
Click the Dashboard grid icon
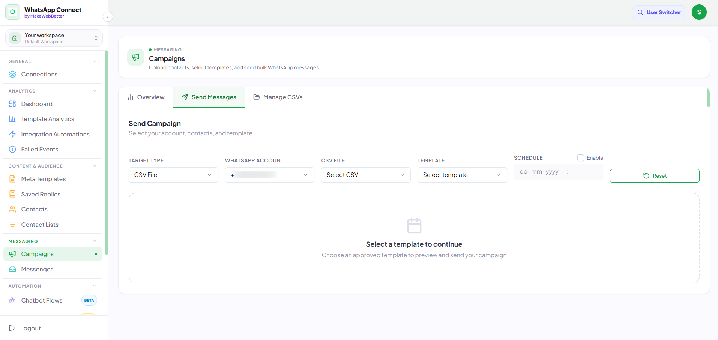pos(12,104)
